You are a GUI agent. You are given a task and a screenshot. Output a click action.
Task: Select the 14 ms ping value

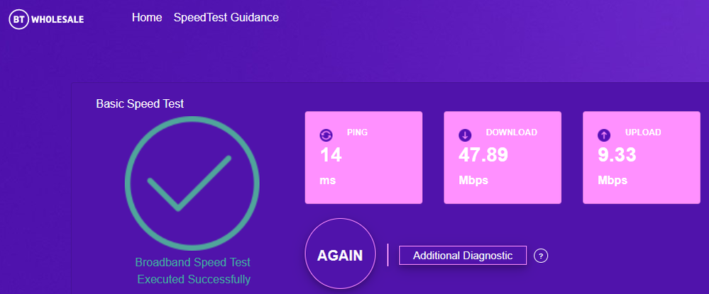(331, 154)
